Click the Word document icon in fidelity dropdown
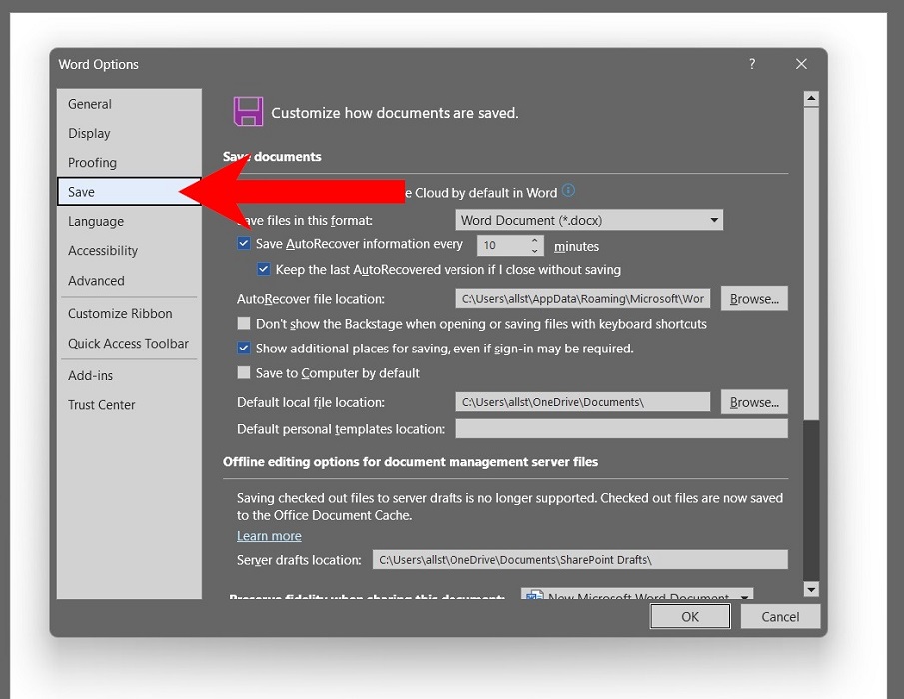 point(532,597)
